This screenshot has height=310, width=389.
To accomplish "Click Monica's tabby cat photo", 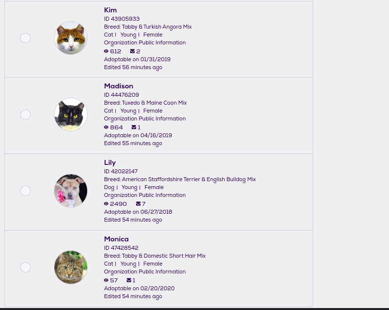I will (71, 267).
